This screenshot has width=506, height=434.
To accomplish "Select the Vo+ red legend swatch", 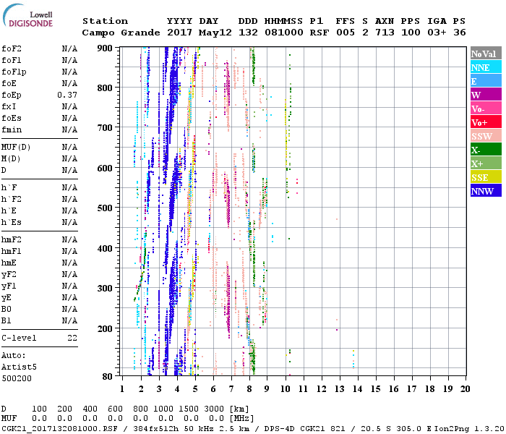I will (486, 122).
